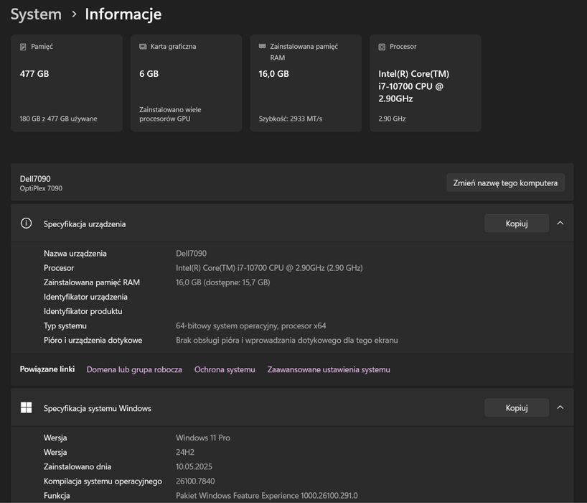This screenshot has height=503, width=587.
Task: Click the RAM icon on Zainstalowana pamięć card
Action: tap(262, 46)
